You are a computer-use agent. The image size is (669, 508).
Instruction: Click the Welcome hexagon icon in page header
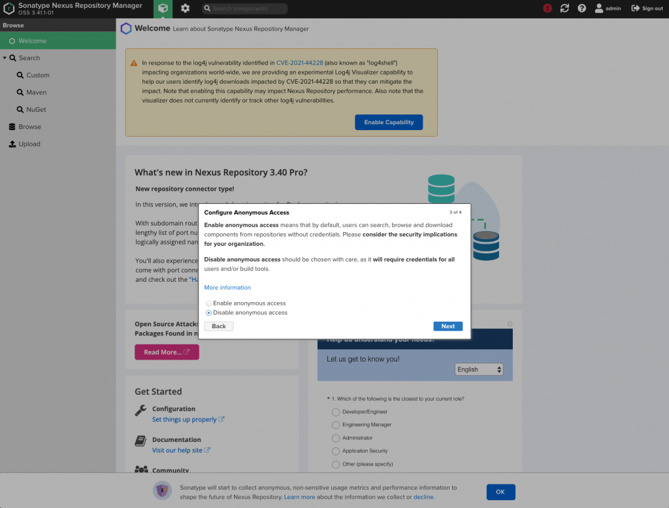126,29
